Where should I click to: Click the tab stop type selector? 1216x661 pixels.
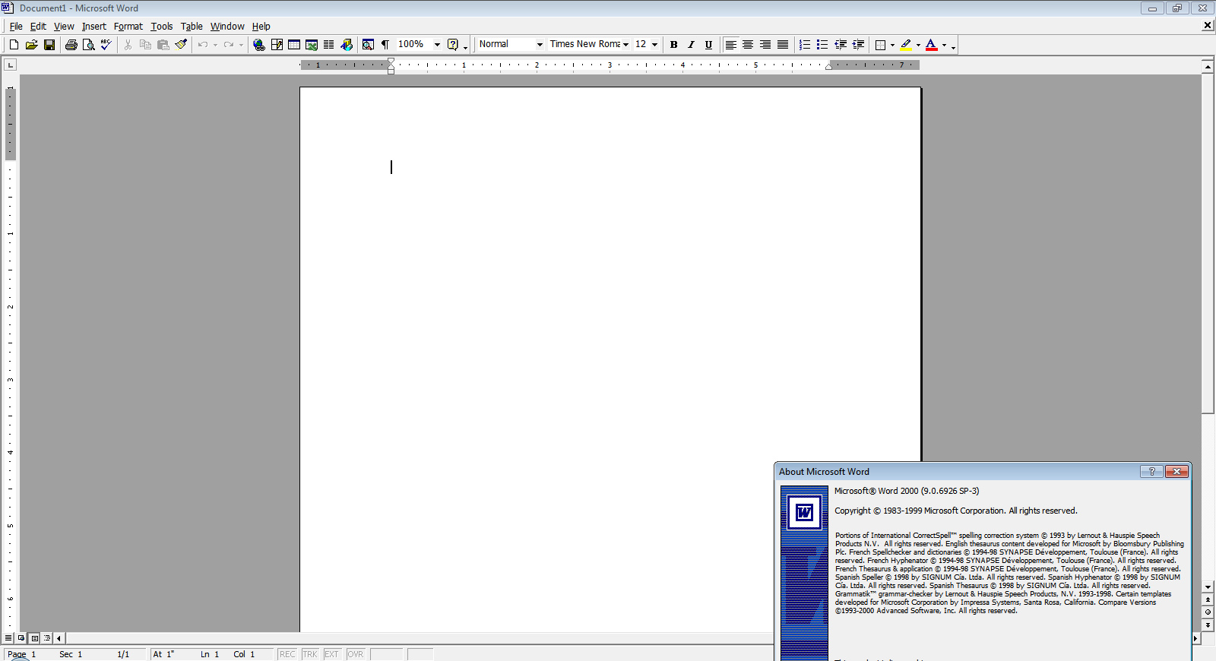[11, 65]
